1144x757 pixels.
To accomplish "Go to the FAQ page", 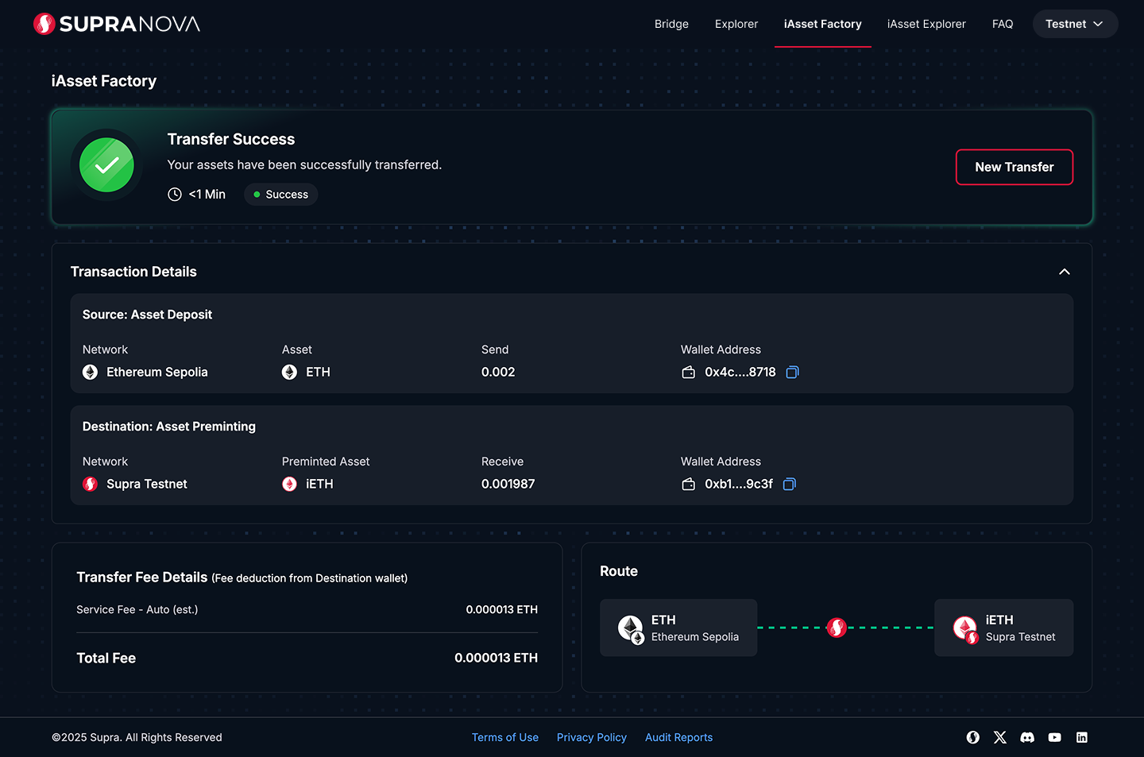I will tap(1003, 24).
